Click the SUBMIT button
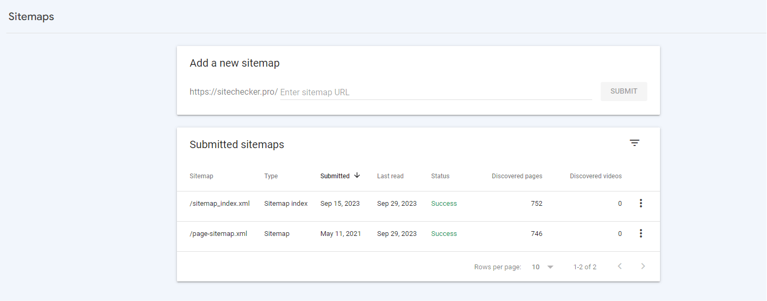The image size is (767, 301). (x=624, y=91)
